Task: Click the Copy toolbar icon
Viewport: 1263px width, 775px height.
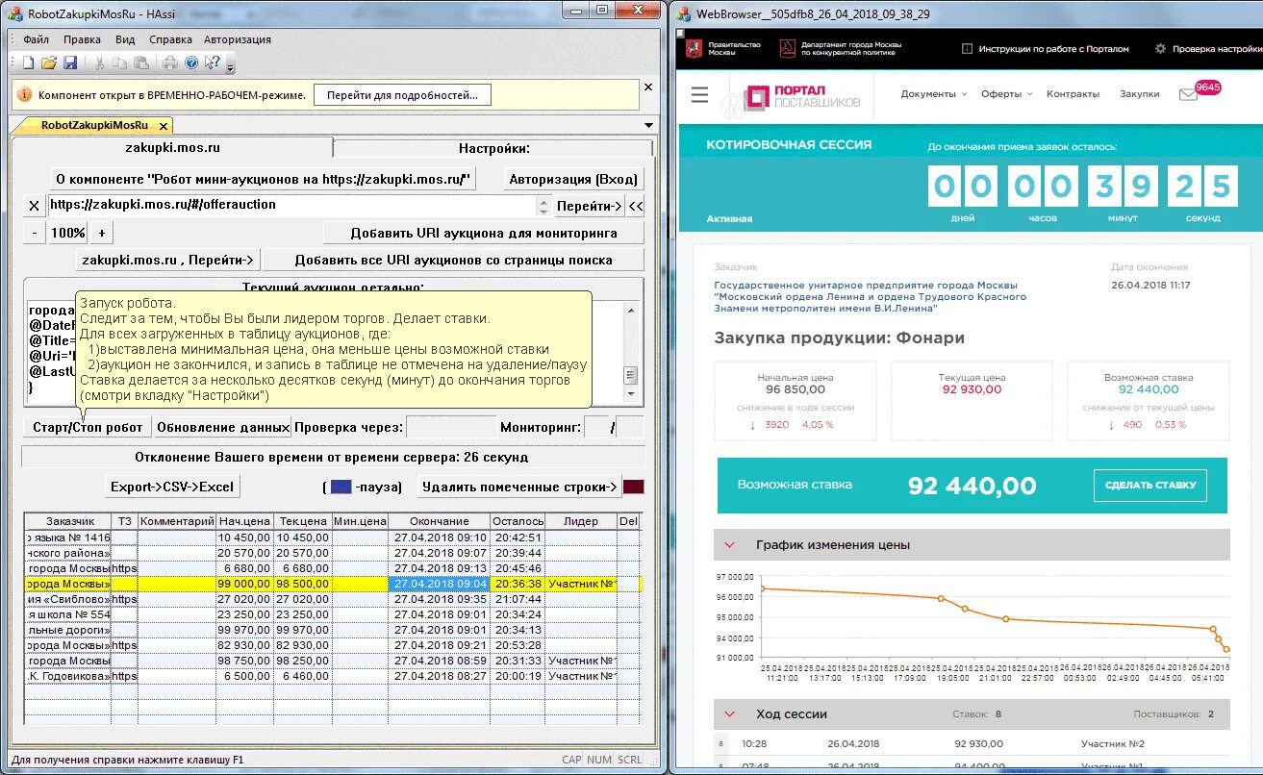Action: click(120, 63)
